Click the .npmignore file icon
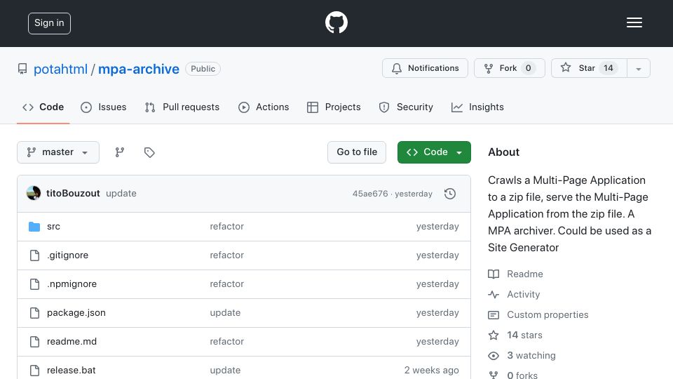The height and width of the screenshot is (379, 673). coord(35,284)
